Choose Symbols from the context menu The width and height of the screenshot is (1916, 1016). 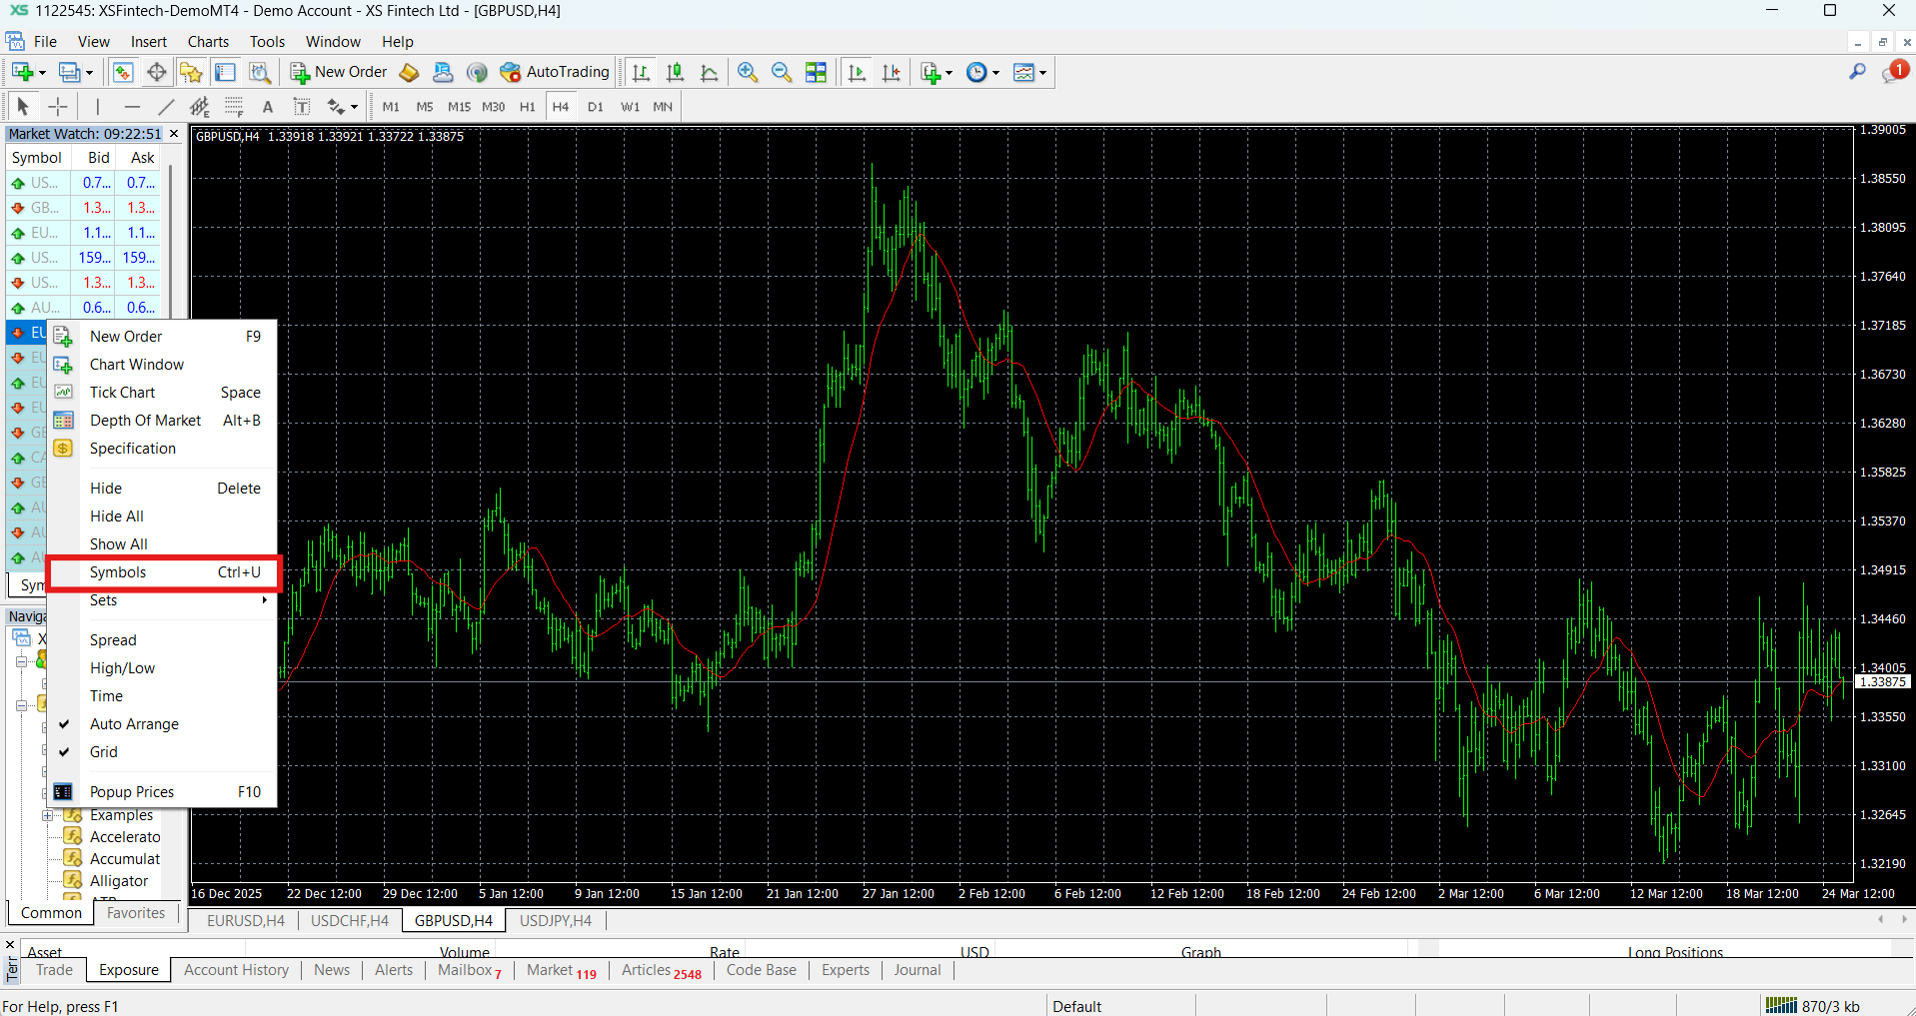point(162,572)
